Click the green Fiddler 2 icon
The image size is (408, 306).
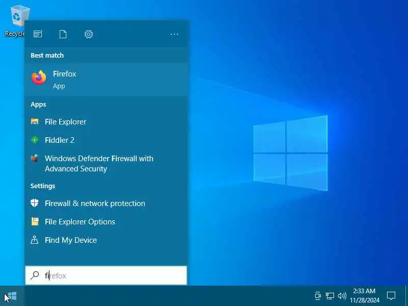(x=35, y=140)
